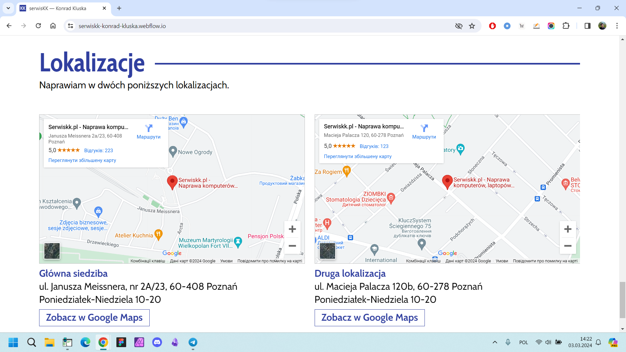Open Windows taskbar search
626x352 pixels.
tap(32, 343)
